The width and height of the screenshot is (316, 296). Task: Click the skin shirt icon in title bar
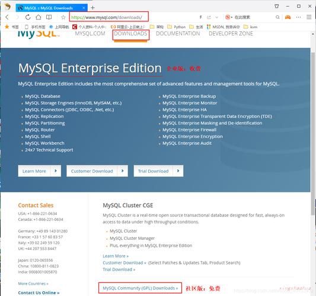pyautogui.click(x=277, y=7)
